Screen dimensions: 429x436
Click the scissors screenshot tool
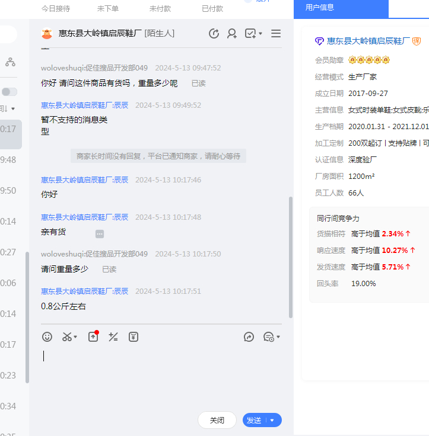67,336
